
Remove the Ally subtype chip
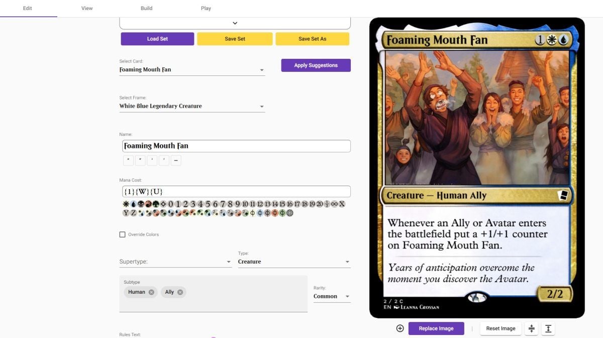point(180,292)
